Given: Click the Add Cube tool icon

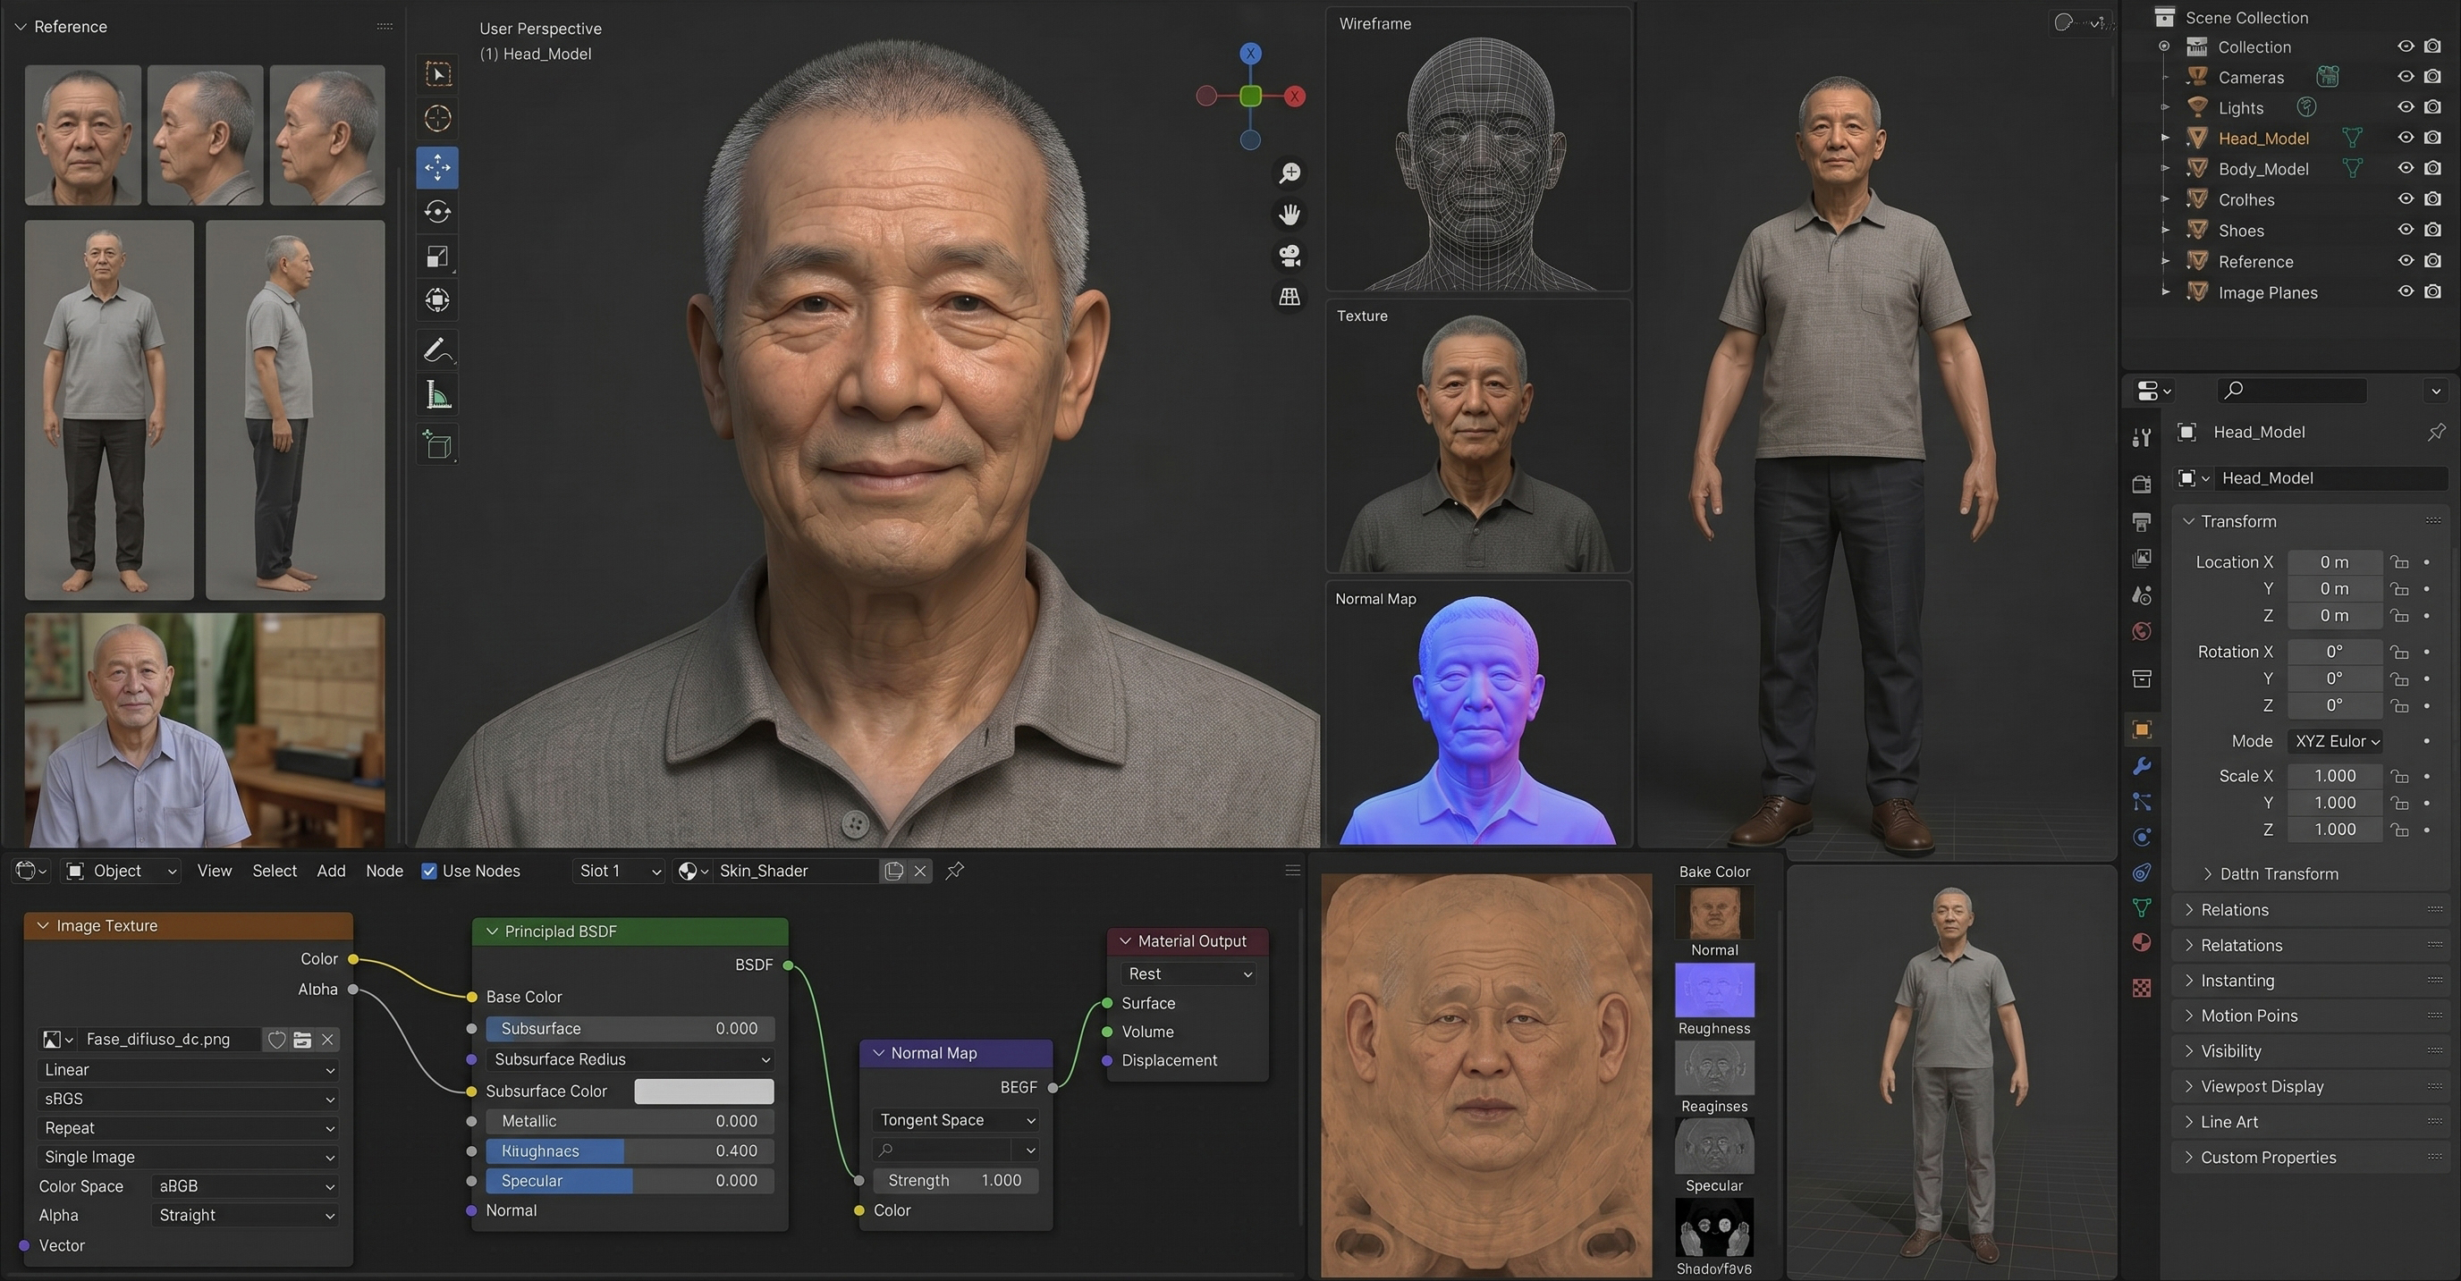Looking at the screenshot, I should 437,445.
